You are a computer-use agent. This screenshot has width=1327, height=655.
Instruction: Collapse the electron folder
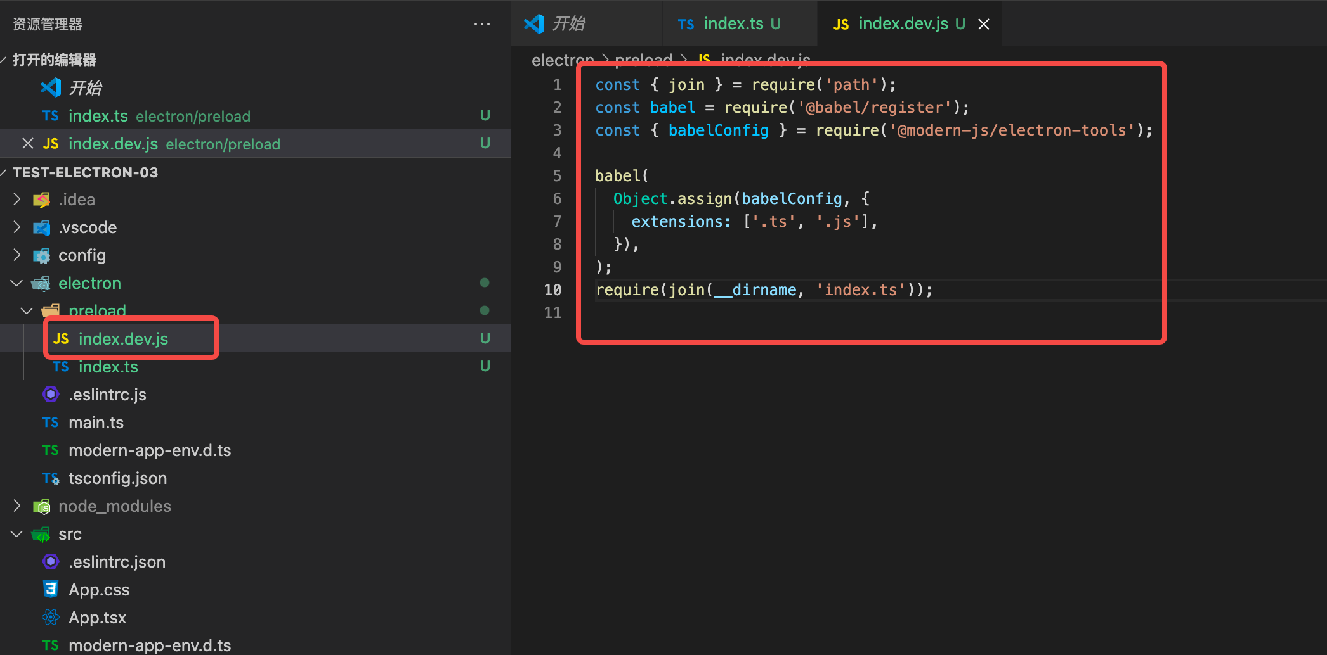(x=16, y=283)
